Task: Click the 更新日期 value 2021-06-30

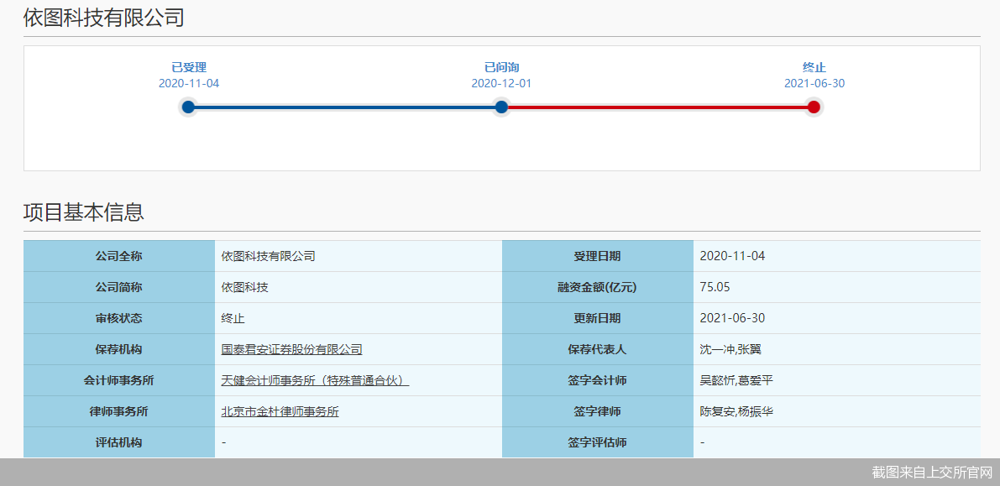Action: (x=732, y=318)
